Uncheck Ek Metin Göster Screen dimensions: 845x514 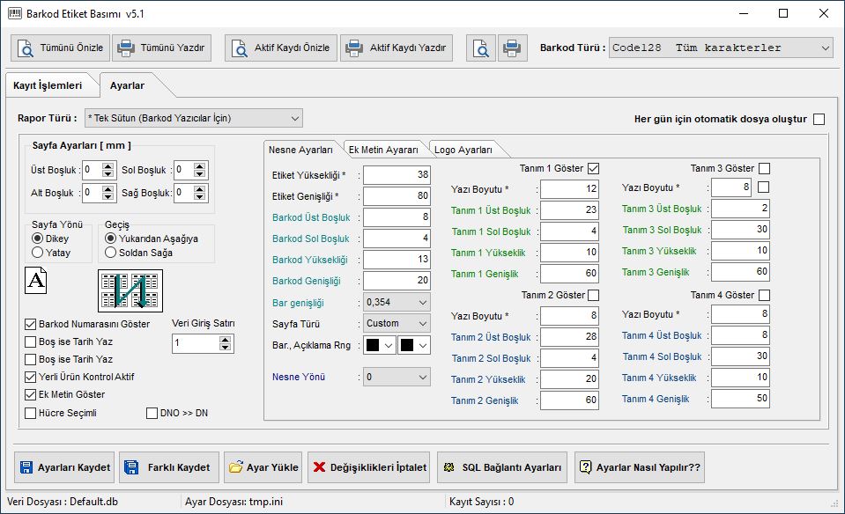[x=31, y=394]
